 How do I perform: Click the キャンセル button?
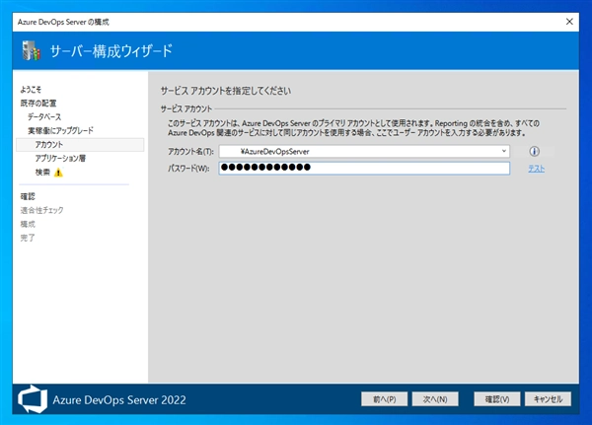548,399
